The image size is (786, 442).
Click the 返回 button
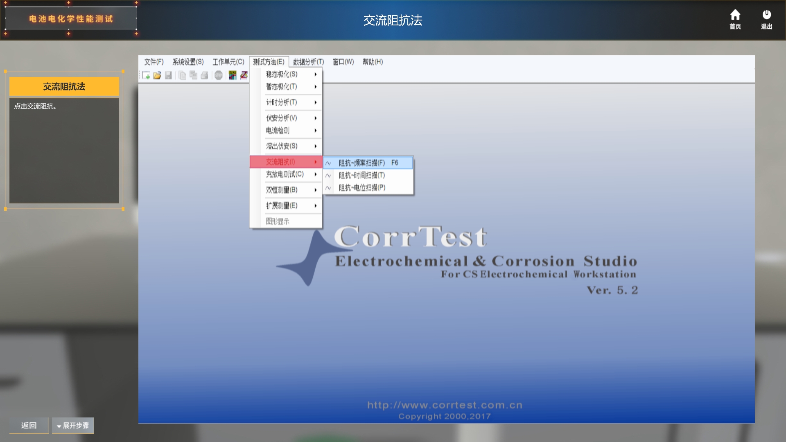coord(29,426)
